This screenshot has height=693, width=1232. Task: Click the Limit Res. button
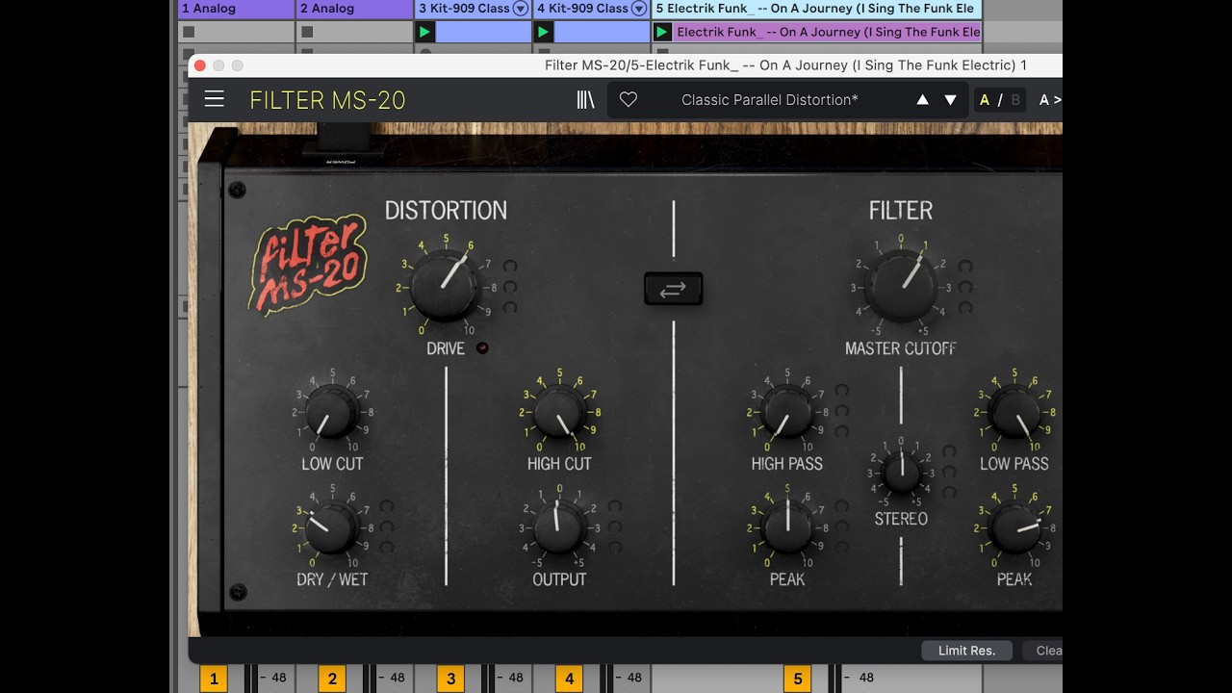tap(966, 651)
